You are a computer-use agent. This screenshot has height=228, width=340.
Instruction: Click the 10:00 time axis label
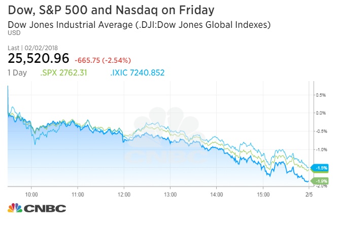point(31,194)
